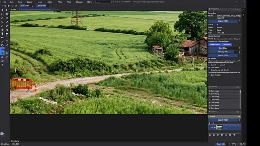Screen dimensions: 260x146
Task: Click the undo arrow icon
Action: (x=12, y=6)
